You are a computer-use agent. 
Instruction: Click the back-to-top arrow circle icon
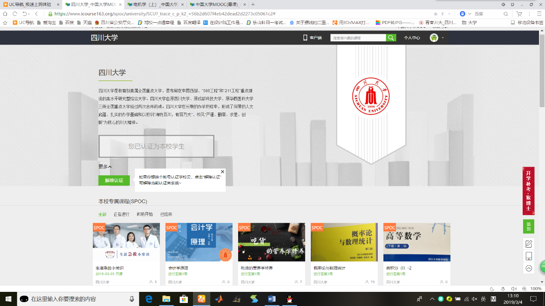pyautogui.click(x=529, y=268)
